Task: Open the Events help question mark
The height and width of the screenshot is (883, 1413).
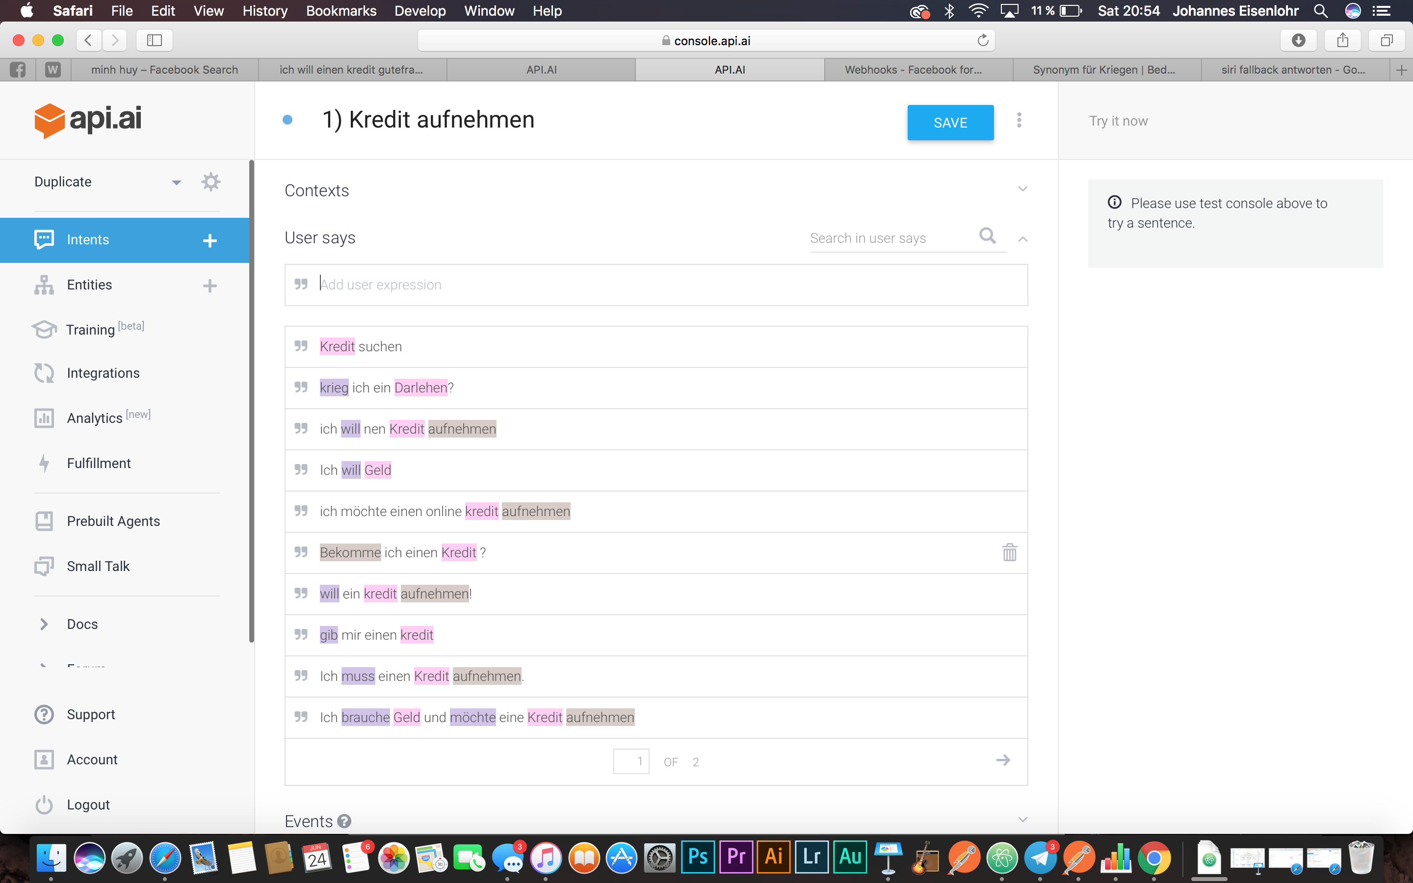Action: (x=344, y=821)
